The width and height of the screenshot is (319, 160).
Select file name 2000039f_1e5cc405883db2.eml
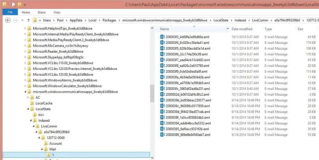coord(188,117)
